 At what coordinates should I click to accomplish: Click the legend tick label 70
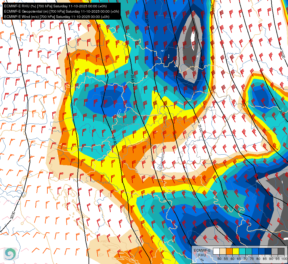(x=245, y=259)
